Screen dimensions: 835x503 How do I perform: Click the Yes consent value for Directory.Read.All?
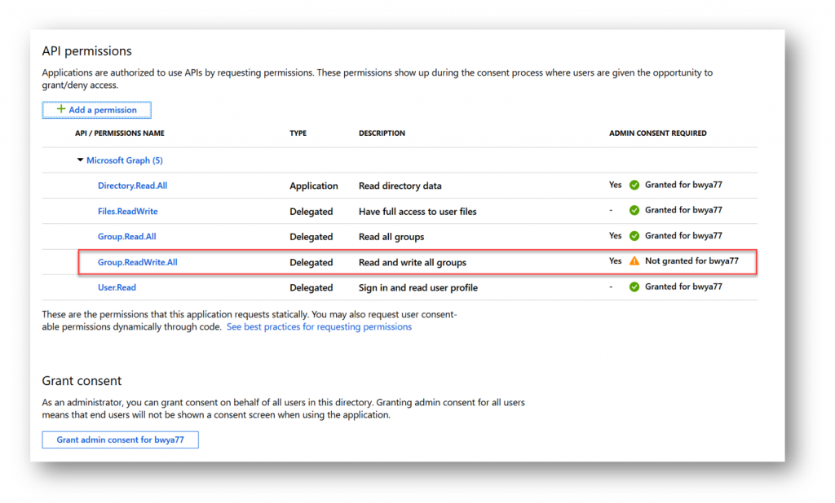coord(615,185)
